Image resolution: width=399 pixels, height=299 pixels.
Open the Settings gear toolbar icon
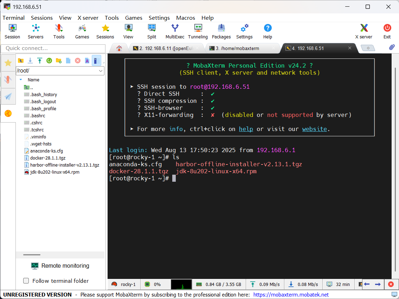tap(244, 31)
